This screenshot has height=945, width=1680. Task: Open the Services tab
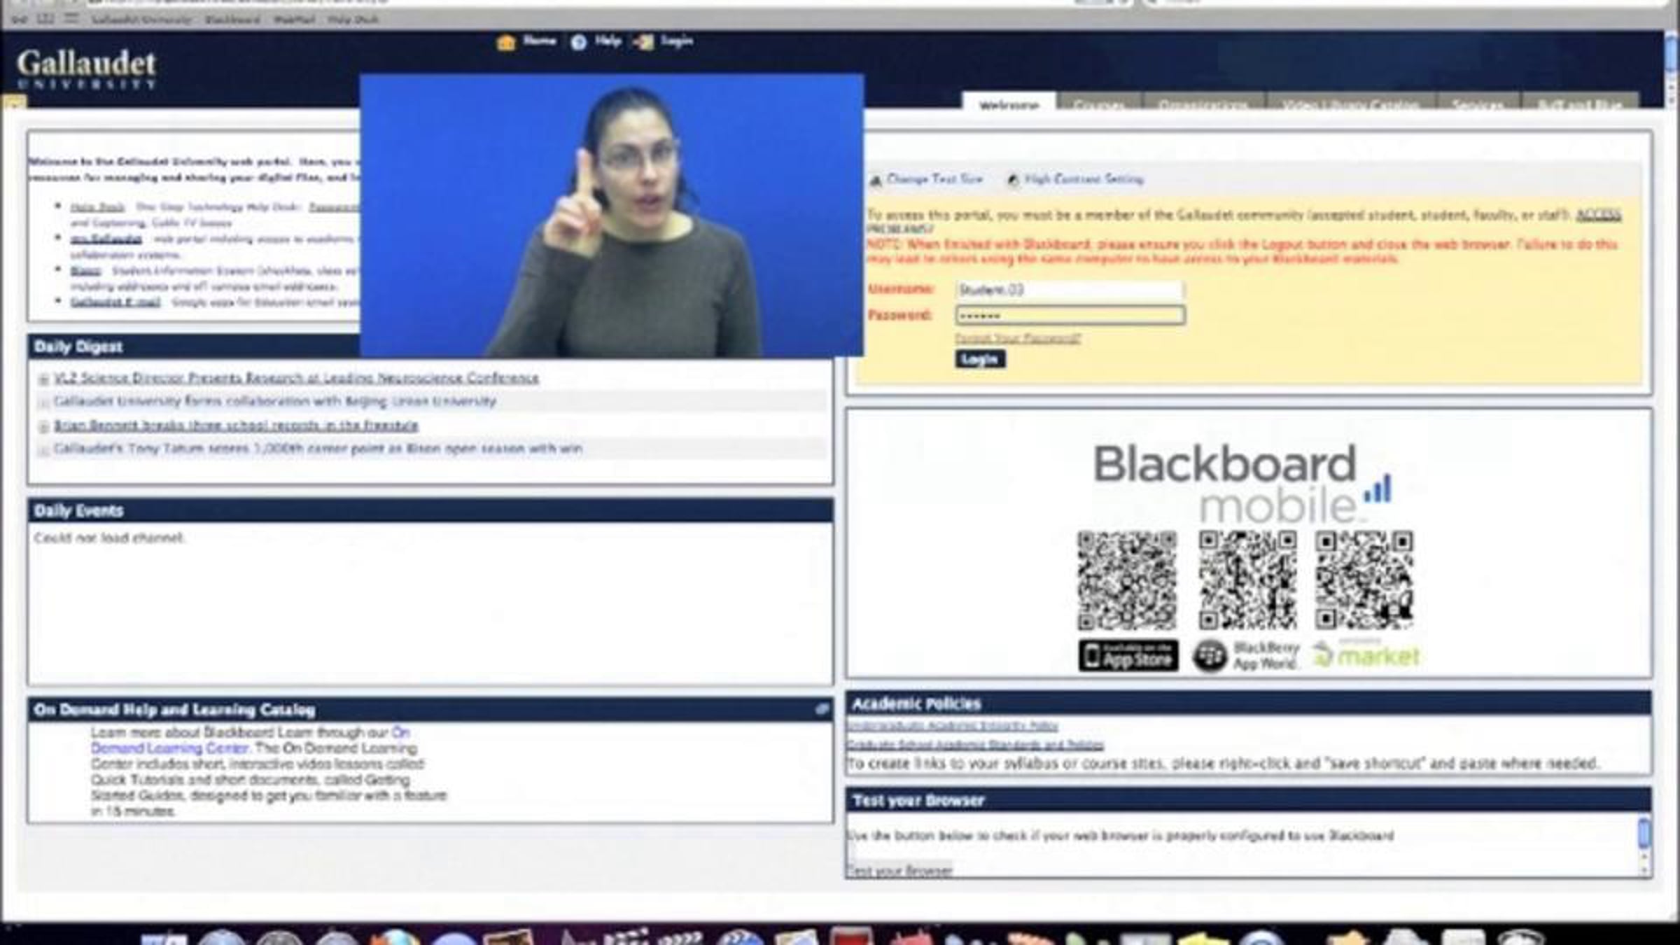[1478, 101]
